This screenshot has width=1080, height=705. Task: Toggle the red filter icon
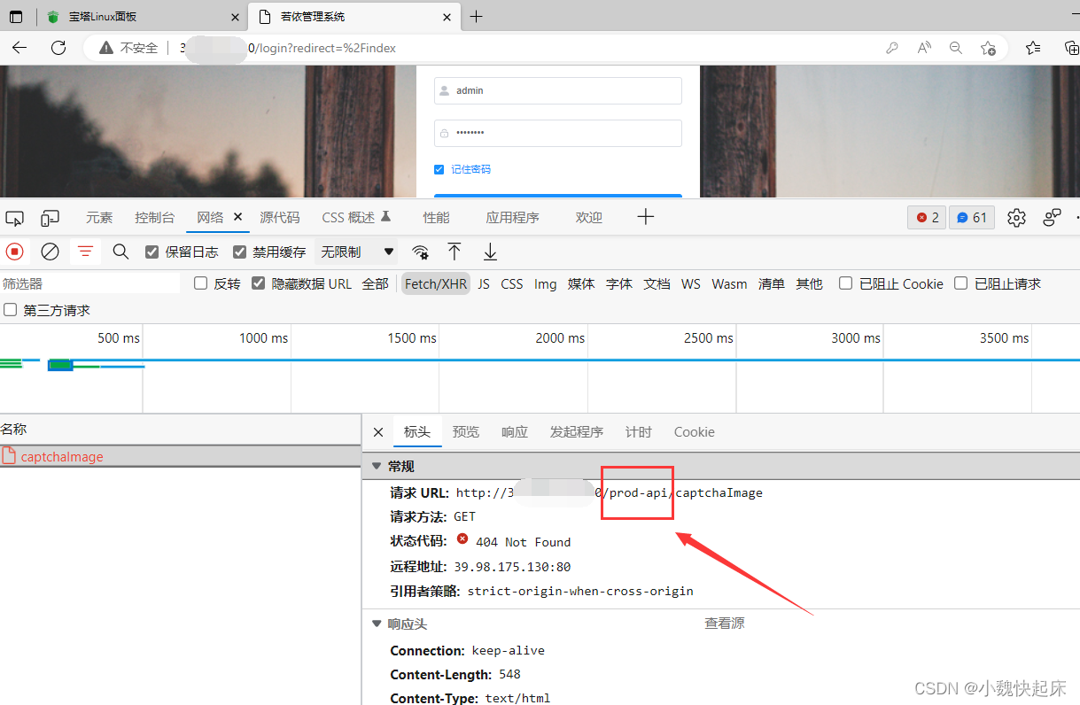tap(85, 252)
